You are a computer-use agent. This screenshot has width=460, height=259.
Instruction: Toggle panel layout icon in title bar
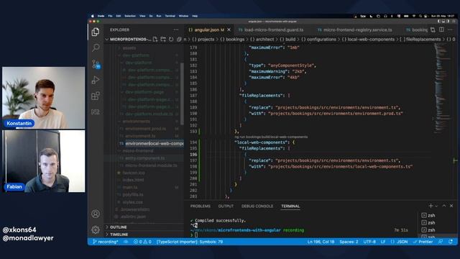444,21
